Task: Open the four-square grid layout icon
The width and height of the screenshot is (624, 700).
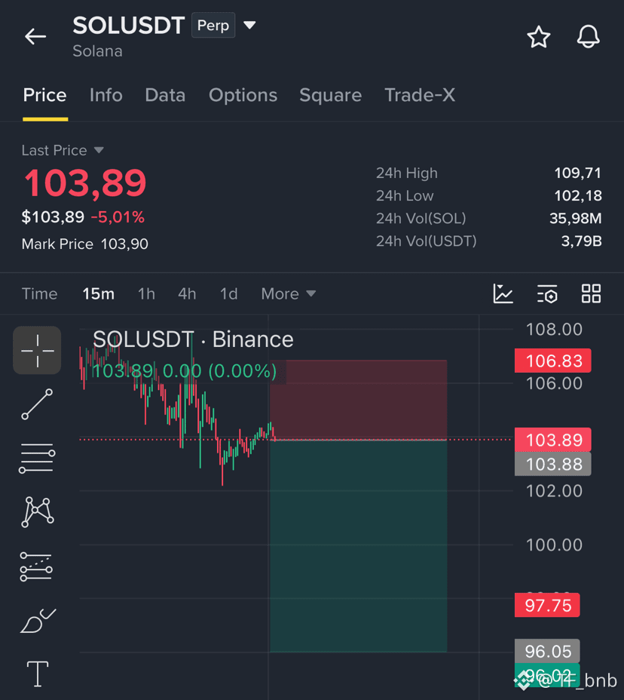Action: [x=591, y=293]
